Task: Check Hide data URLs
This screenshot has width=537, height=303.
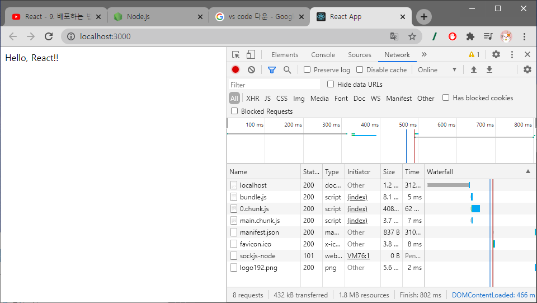Action: point(331,84)
